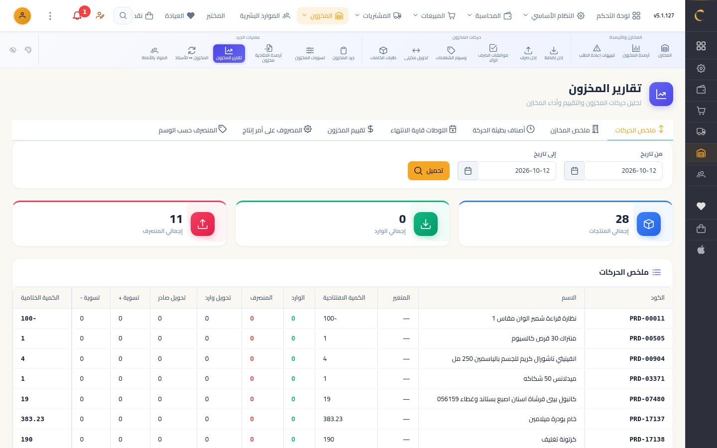Click the تحميل load button
Viewport: 717px width, 448px height.
click(x=429, y=171)
